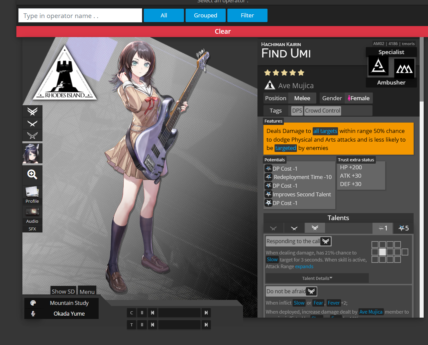Click the microphone icon beside Okada Yume
428x345 pixels.
pos(33,314)
